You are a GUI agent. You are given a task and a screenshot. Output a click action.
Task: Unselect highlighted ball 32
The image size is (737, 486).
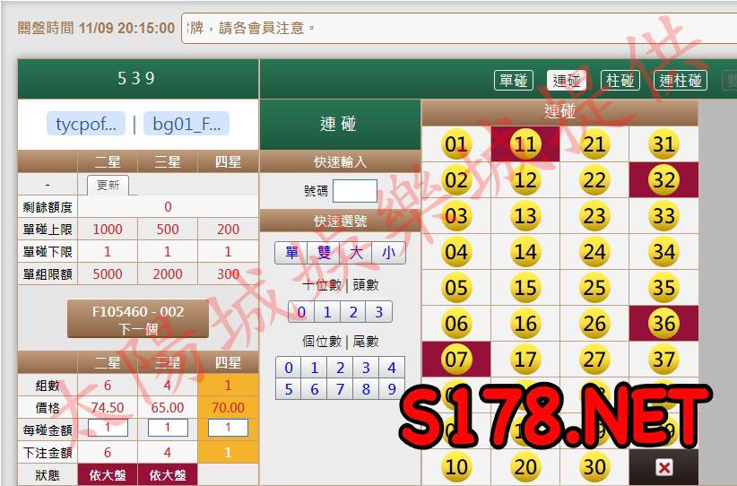tap(663, 180)
